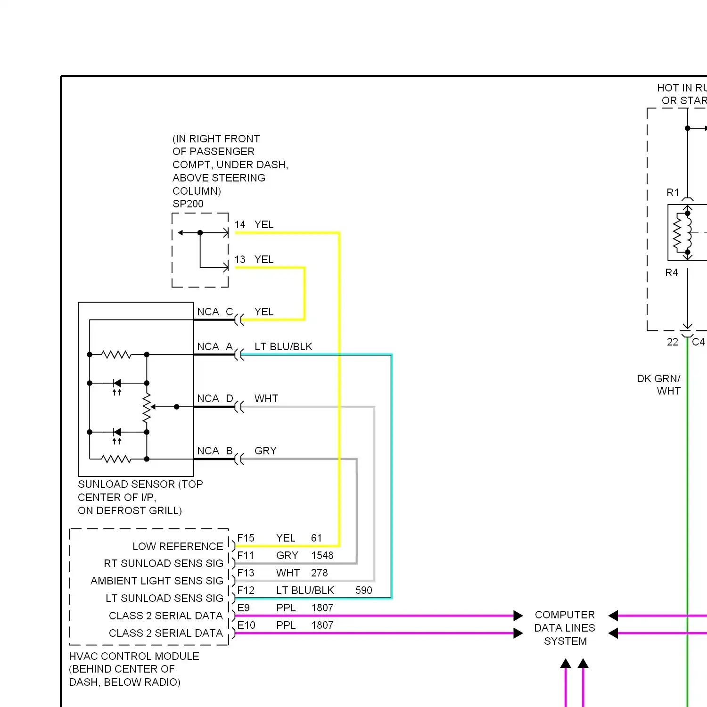The height and width of the screenshot is (707, 707).
Task: Click circuit number 1807 on E10 row
Action: pos(322,625)
